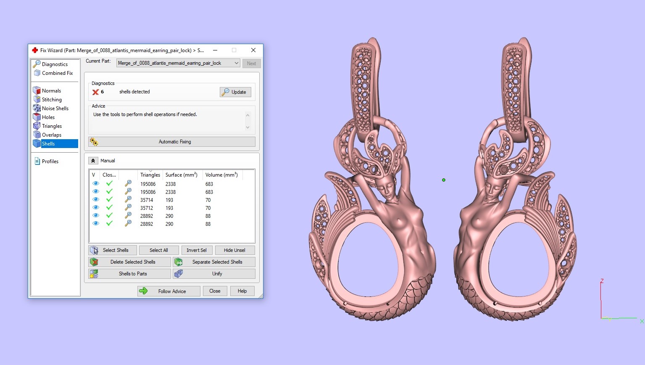Toggle visibility of the 195086-triangle first shell

pyautogui.click(x=96, y=184)
